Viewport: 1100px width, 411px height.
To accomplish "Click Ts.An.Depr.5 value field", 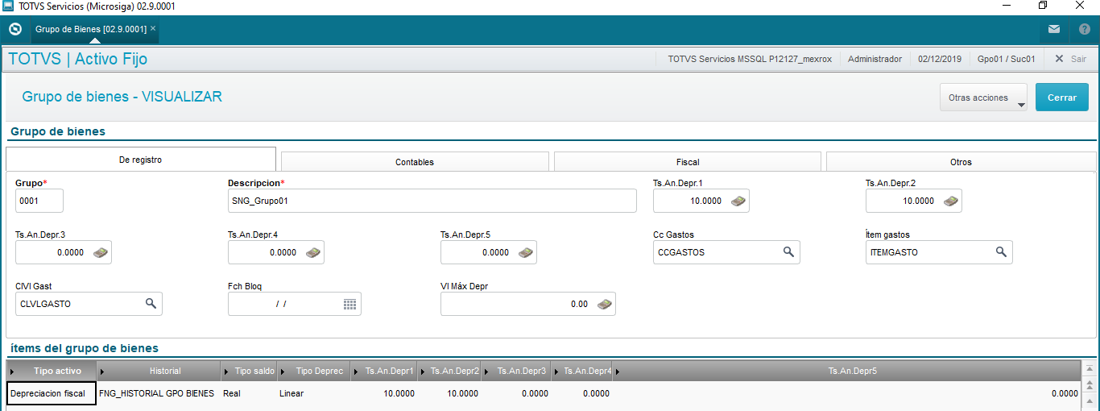I will pyautogui.click(x=489, y=252).
